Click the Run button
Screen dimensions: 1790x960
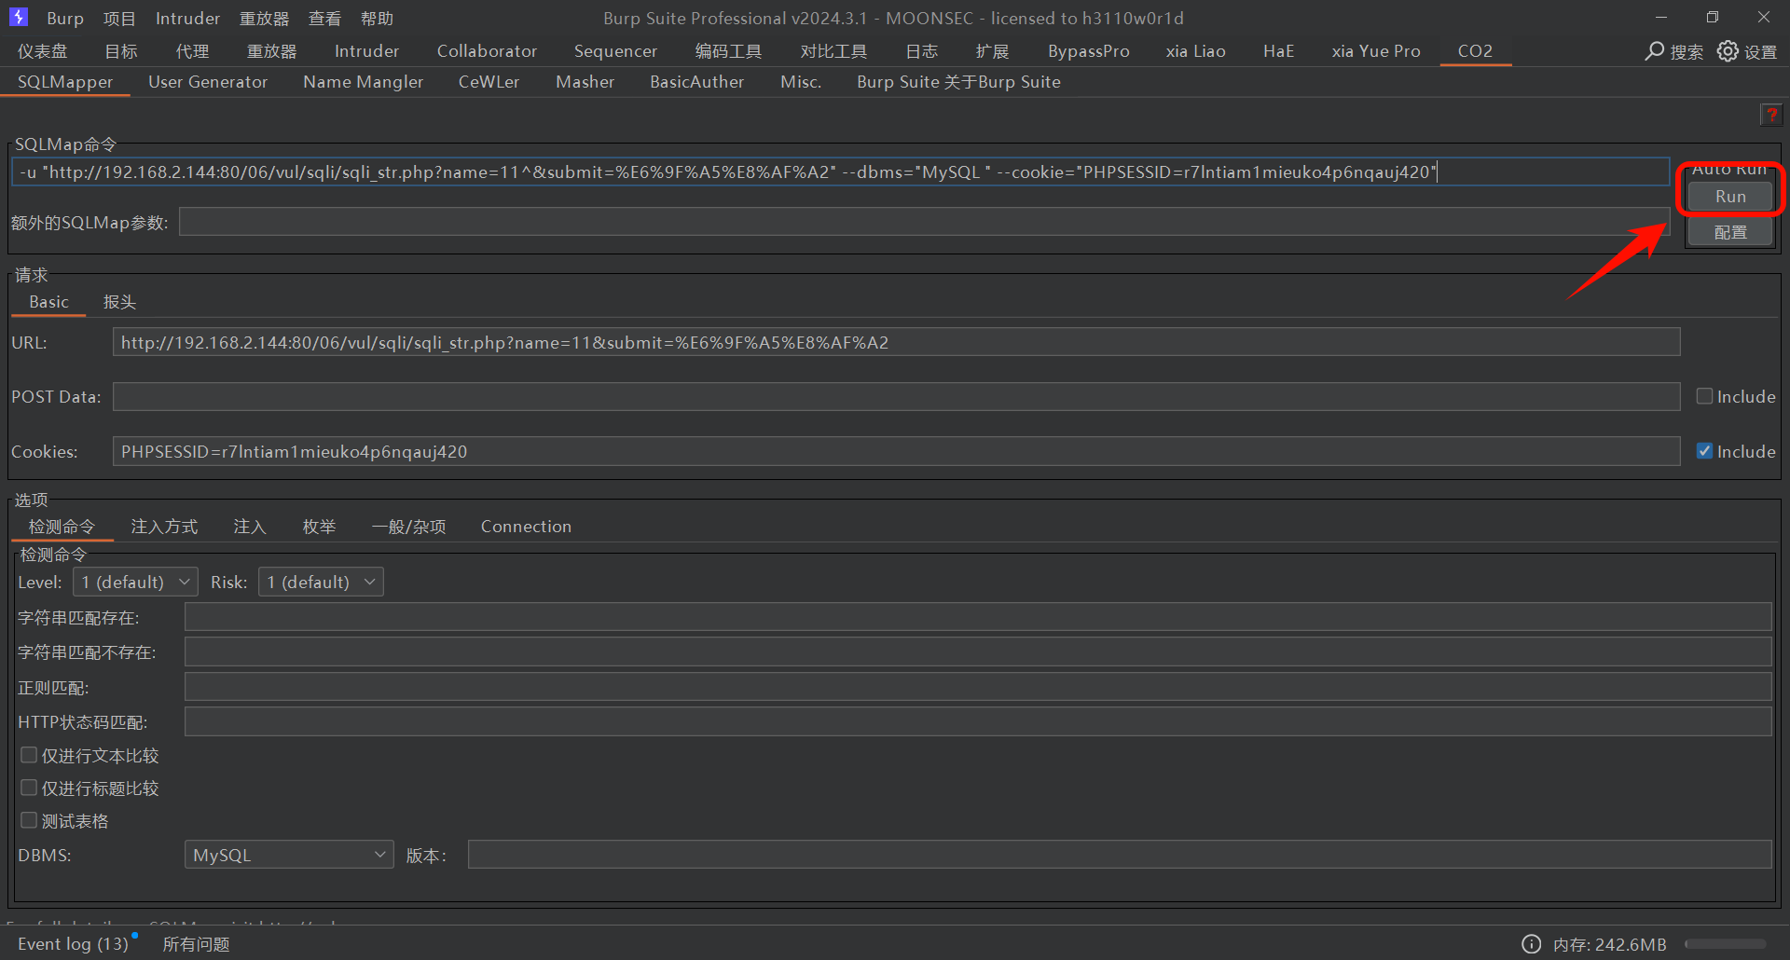click(1730, 197)
